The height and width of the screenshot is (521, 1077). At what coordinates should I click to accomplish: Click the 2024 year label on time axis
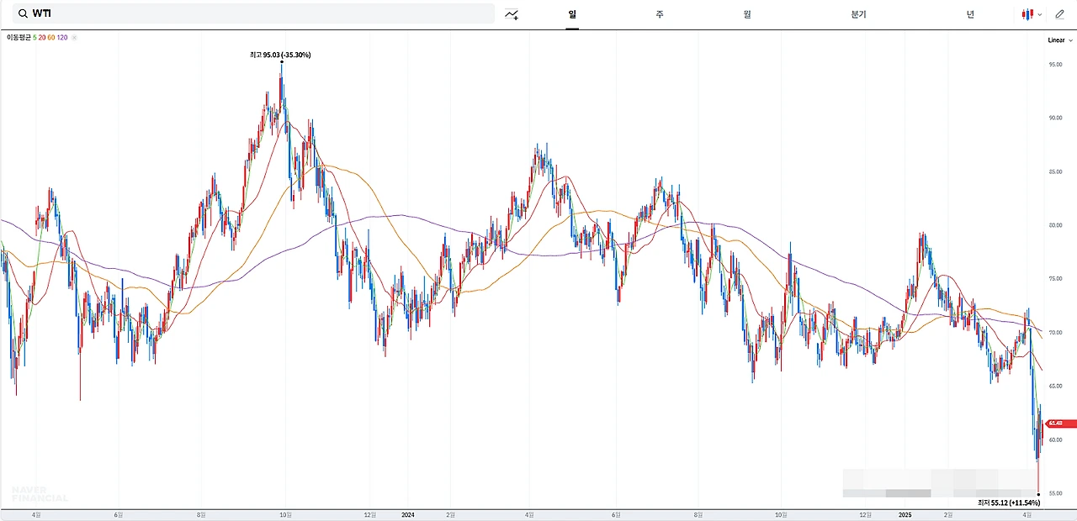pos(408,514)
